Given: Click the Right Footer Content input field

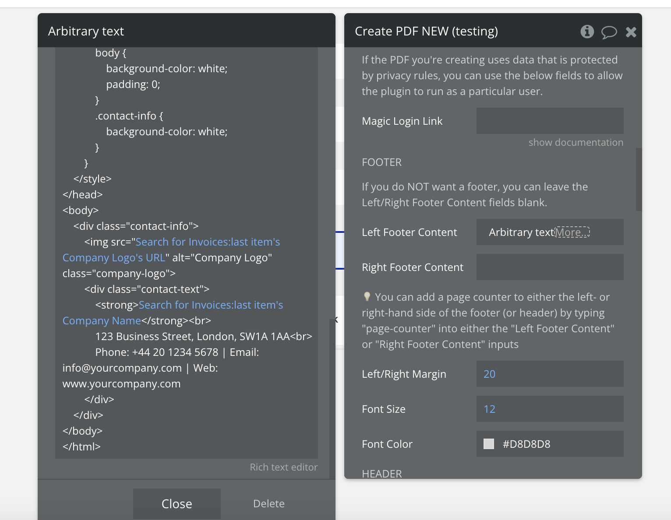Looking at the screenshot, I should [x=550, y=267].
